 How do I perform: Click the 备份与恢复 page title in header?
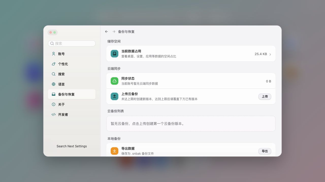126,32
